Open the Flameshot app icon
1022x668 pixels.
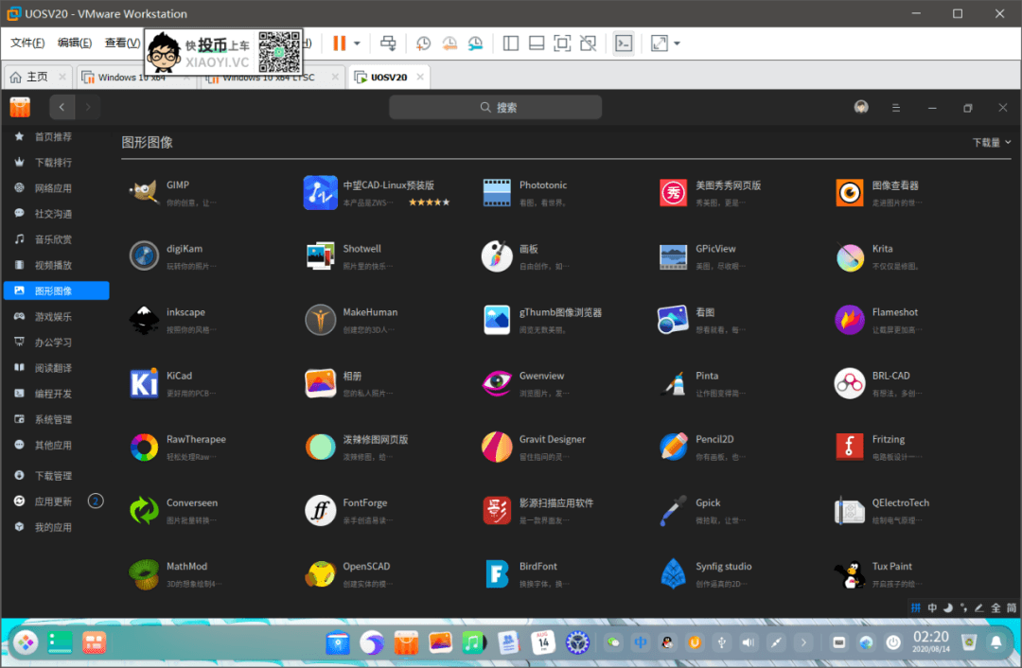pos(850,320)
